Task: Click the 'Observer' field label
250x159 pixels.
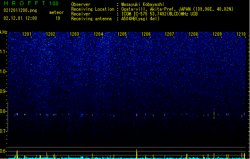Action: tap(81, 4)
